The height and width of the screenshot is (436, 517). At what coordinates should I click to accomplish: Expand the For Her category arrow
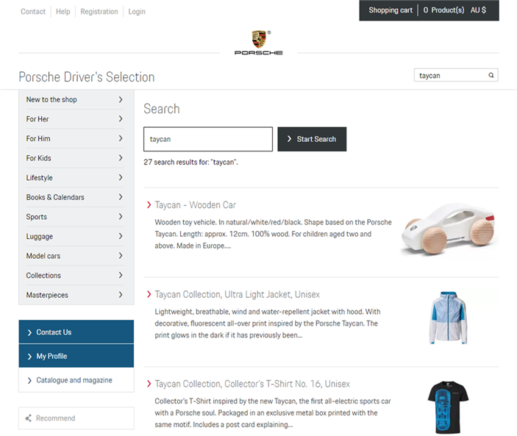pyautogui.click(x=121, y=119)
